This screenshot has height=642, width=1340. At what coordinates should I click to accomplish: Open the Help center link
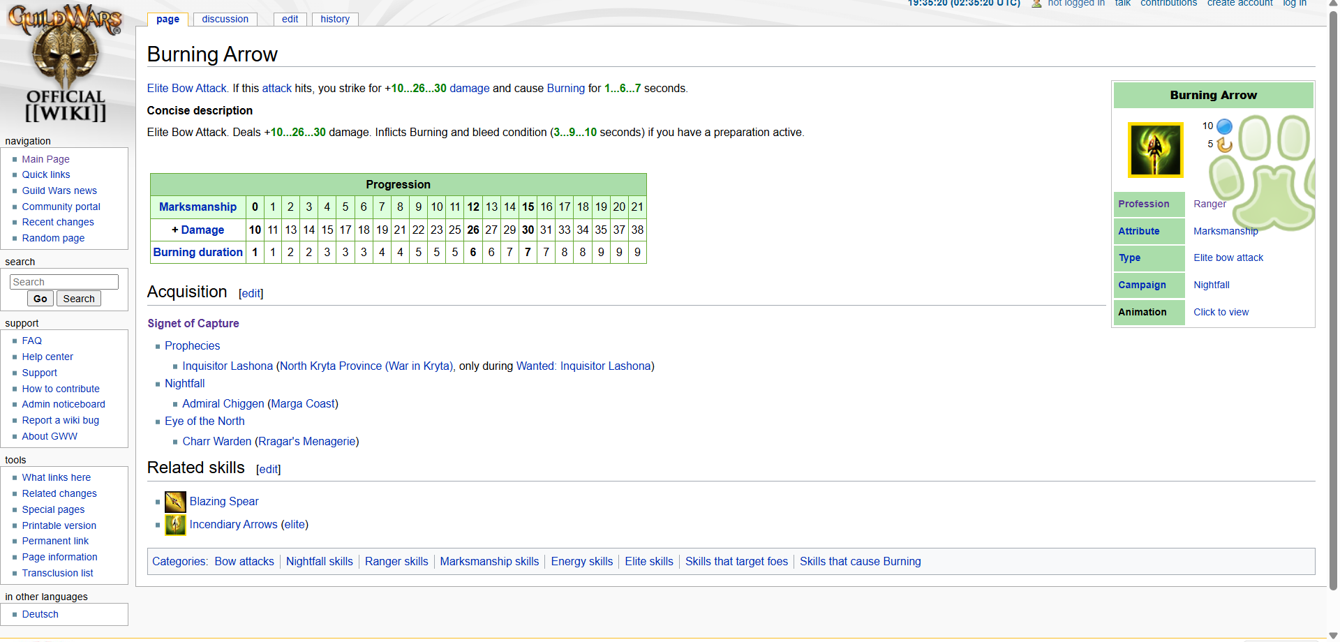click(x=47, y=357)
